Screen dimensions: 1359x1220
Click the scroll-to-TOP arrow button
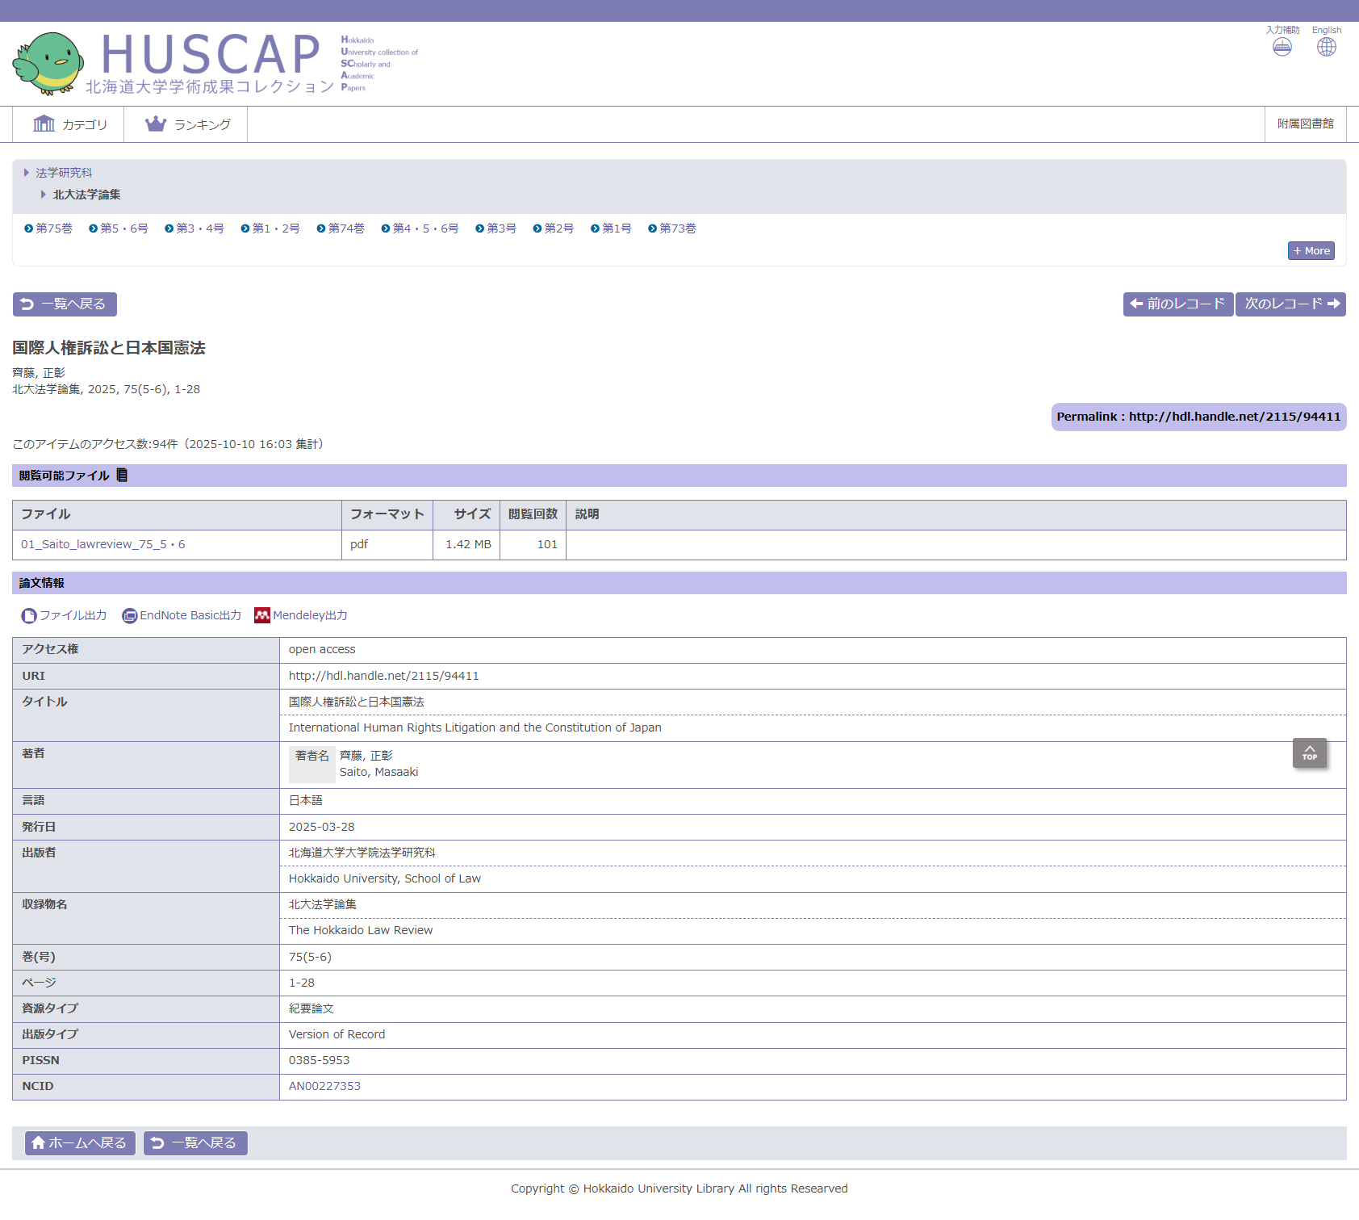tap(1309, 753)
